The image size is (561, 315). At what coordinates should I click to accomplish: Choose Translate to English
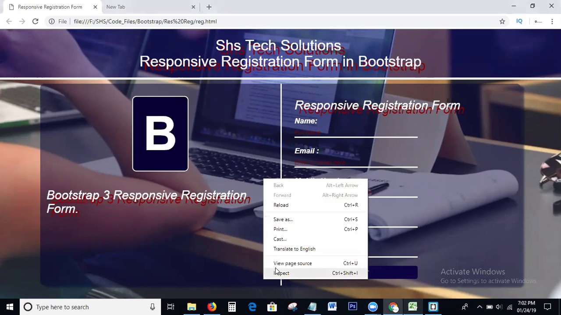pos(316,248)
